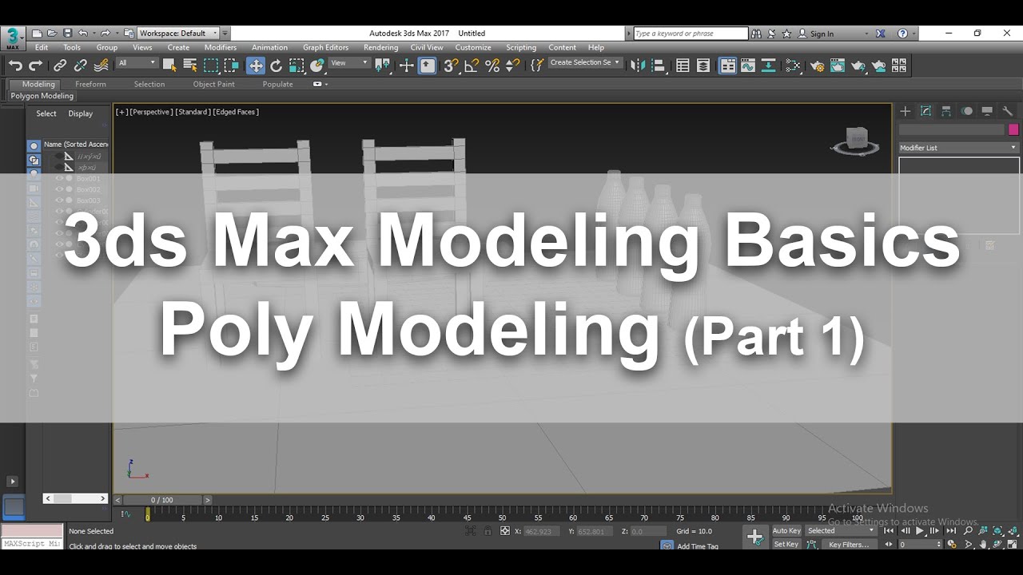Click the Render Production teapot icon
Screen dimensions: 1023x575
[858, 65]
